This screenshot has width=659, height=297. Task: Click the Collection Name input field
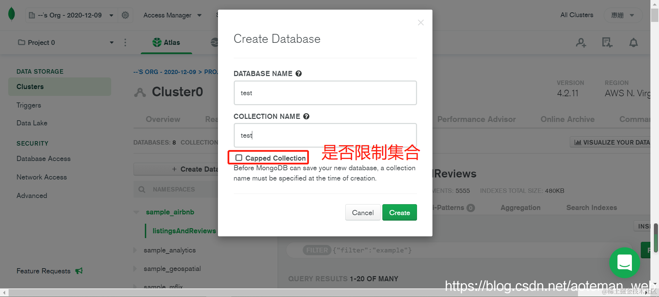point(325,135)
